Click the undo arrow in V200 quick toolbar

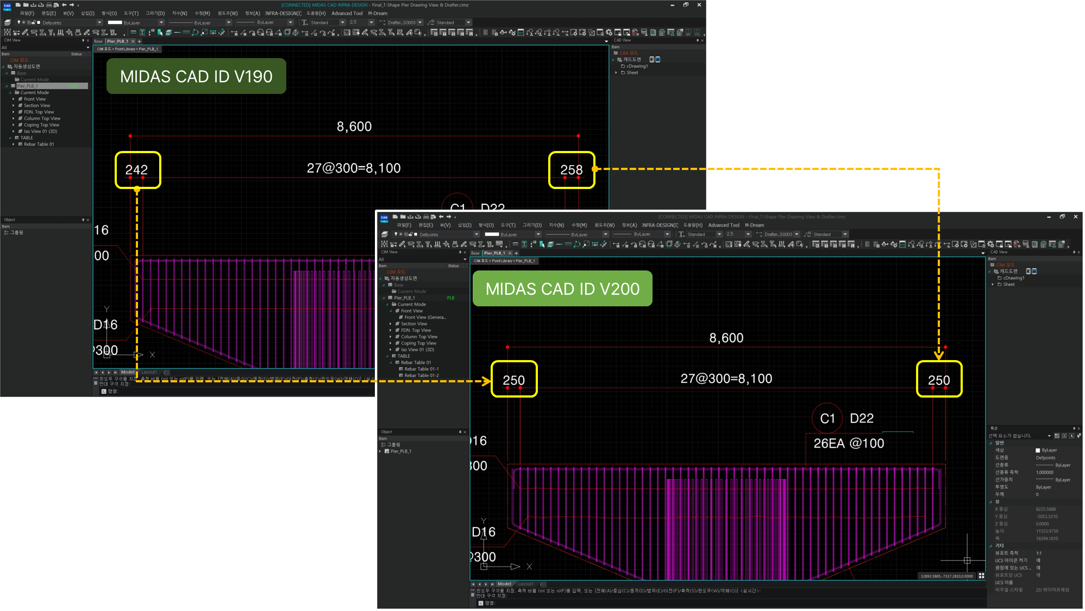pyautogui.click(x=441, y=217)
